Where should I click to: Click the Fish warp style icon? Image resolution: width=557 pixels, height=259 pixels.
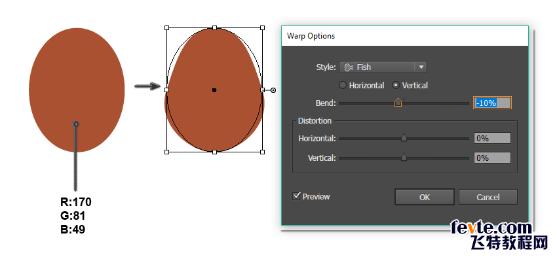pos(349,67)
